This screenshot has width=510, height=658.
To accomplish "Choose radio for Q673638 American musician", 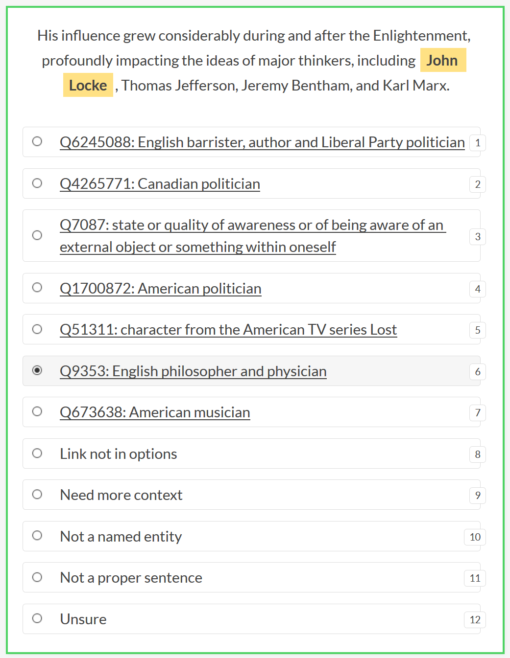I will (37, 411).
